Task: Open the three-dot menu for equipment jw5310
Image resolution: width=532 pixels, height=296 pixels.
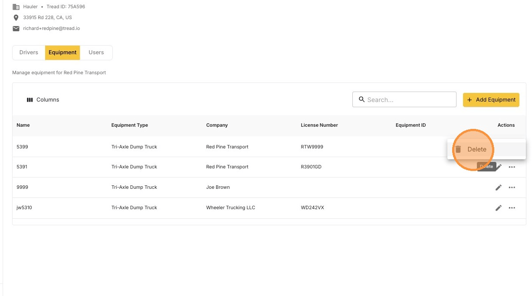Action: click(x=512, y=208)
